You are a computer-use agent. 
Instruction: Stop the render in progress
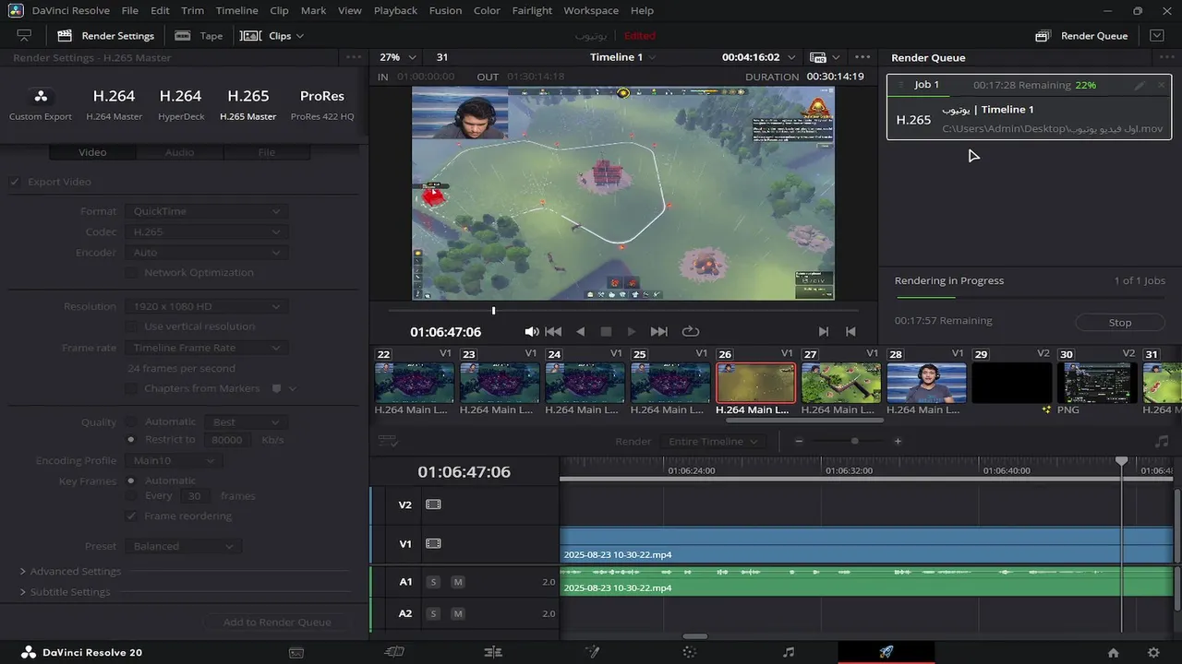click(x=1120, y=323)
